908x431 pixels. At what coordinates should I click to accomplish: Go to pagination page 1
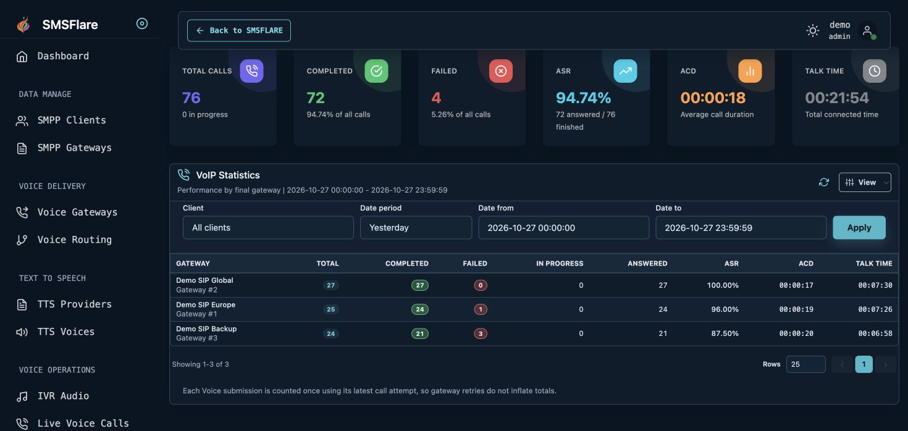(x=864, y=364)
